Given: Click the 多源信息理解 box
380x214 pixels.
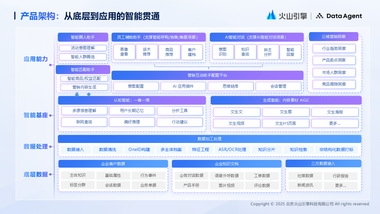Looking at the screenshot, I should (84, 111).
